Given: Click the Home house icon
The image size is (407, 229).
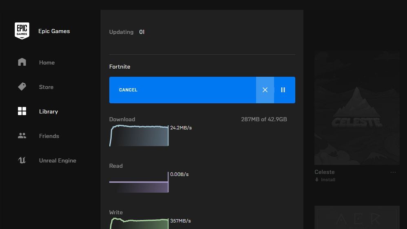Looking at the screenshot, I should pyautogui.click(x=22, y=62).
